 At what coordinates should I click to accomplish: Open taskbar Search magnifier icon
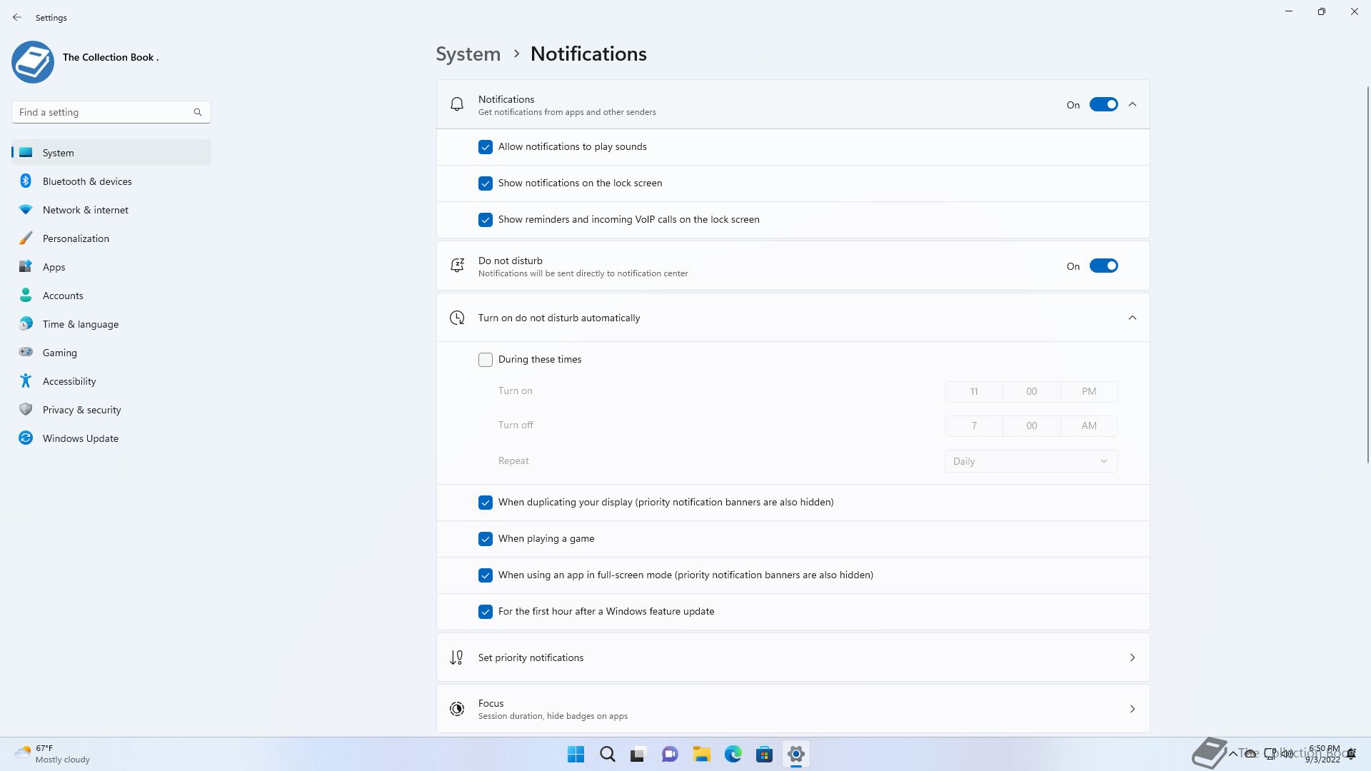click(x=607, y=754)
